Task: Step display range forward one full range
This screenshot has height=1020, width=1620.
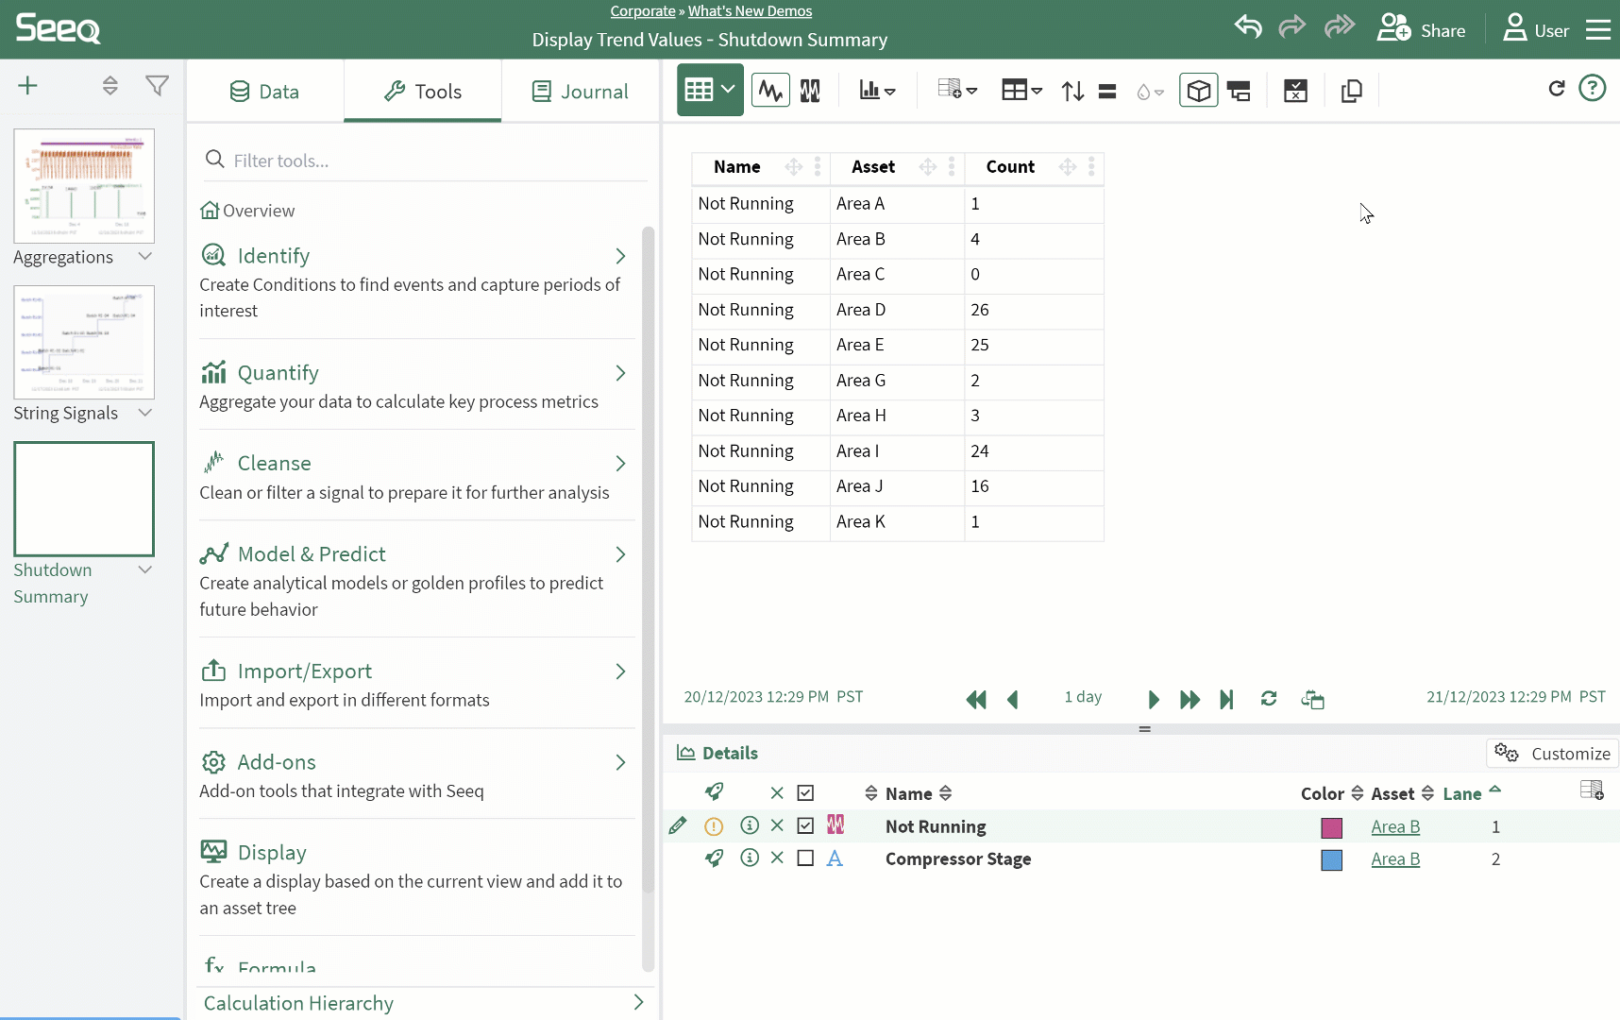Action: click(x=1190, y=700)
